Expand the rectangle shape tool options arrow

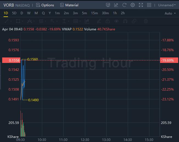click(x=22, y=21)
